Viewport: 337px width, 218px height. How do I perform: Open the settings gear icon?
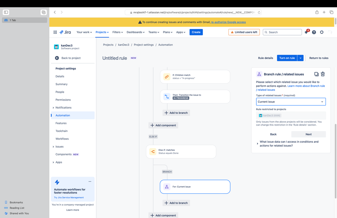[322, 32]
